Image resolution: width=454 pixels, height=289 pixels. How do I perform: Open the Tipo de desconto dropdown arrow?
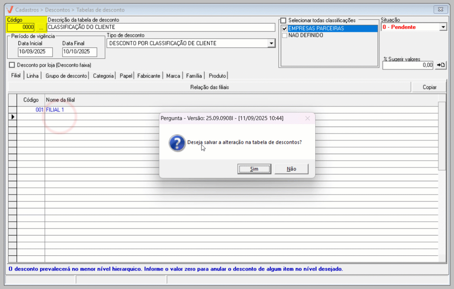tap(271, 43)
